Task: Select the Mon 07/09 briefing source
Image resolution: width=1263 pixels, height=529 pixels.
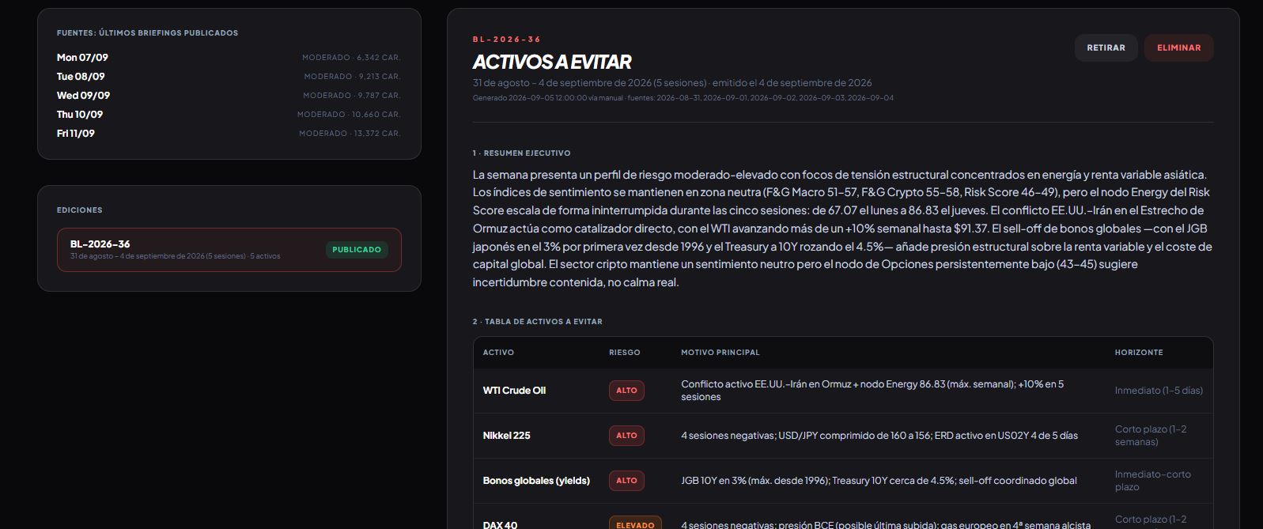Action: [x=229, y=58]
